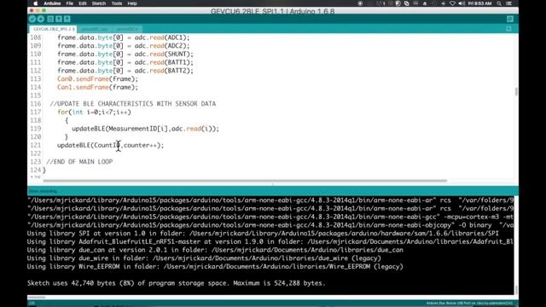546x307 pixels.
Task: Click the board and port status text
Action: click(x=469, y=304)
